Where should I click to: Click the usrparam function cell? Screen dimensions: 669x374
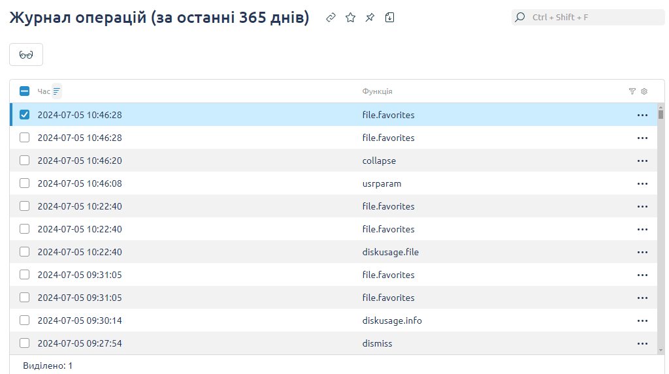(x=382, y=184)
